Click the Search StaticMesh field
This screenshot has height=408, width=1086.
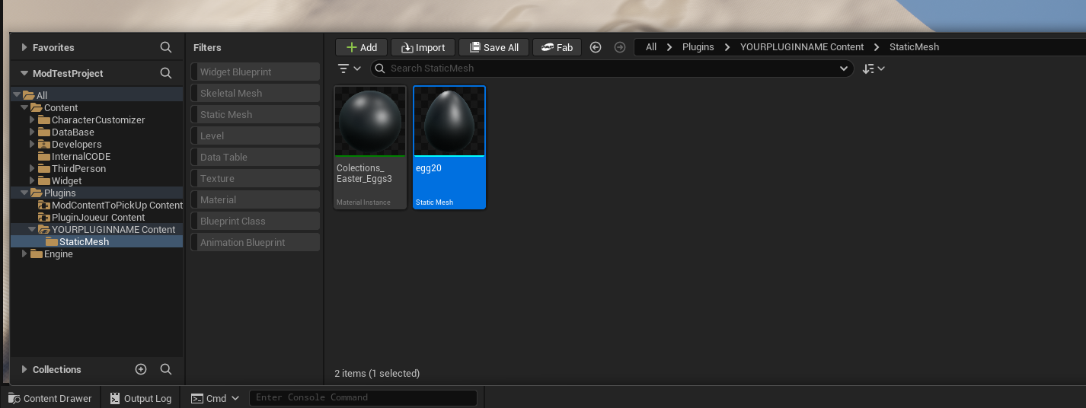point(612,69)
